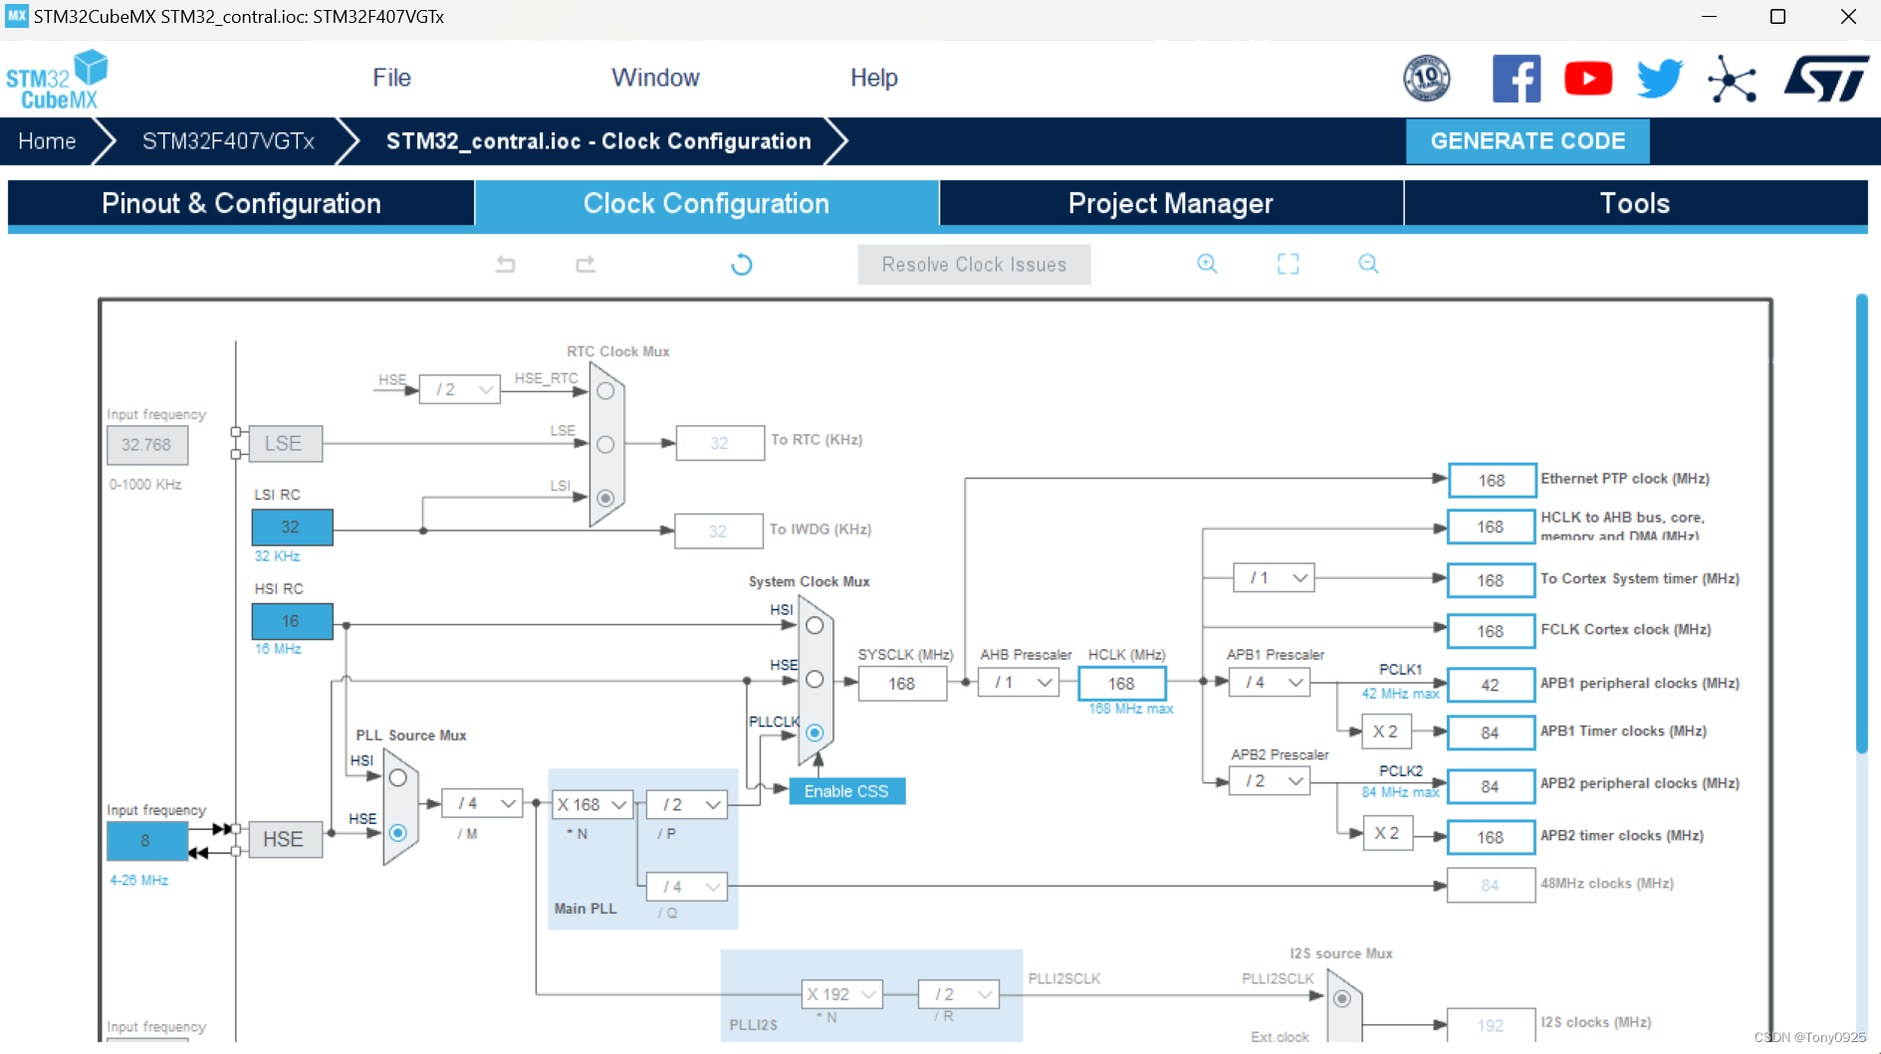Select HSI in System Clock Mux
Viewport: 1881px width, 1054px height.
click(x=815, y=625)
